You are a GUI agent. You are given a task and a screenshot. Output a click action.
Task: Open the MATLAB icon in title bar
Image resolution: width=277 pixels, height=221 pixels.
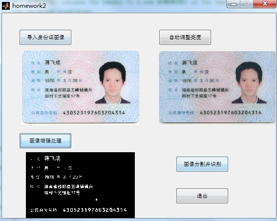6,6
